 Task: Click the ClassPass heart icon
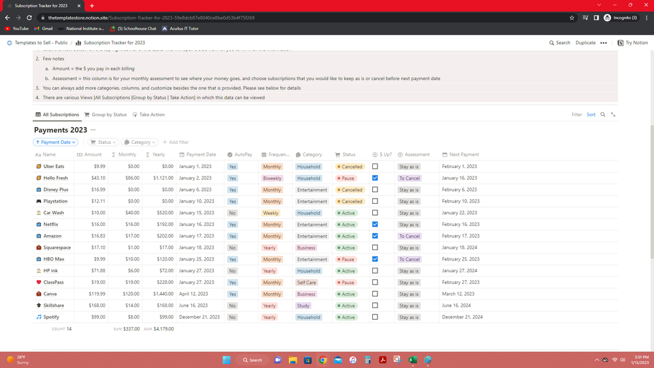pyautogui.click(x=39, y=282)
